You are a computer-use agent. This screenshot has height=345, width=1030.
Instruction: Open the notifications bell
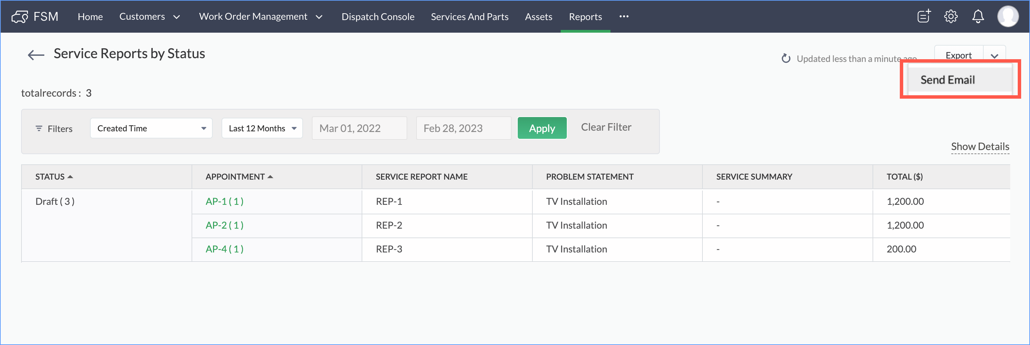pyautogui.click(x=978, y=16)
